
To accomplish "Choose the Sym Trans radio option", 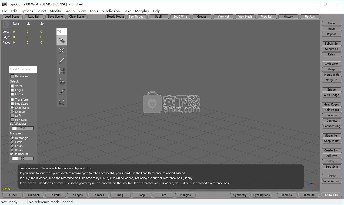I will click(x=12, y=108).
